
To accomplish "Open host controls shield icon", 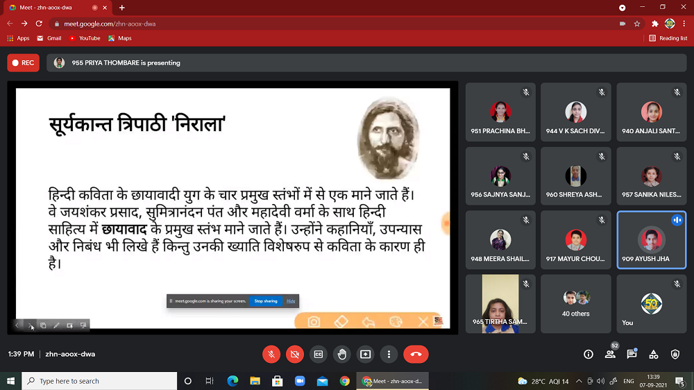I will coord(675,354).
